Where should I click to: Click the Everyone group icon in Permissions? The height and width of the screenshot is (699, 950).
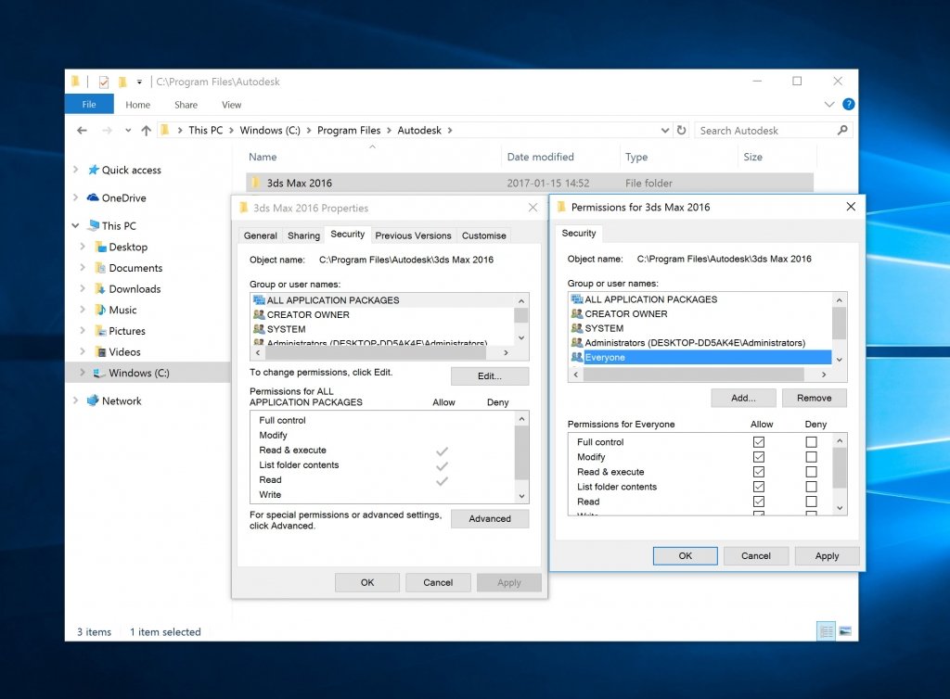click(x=577, y=357)
